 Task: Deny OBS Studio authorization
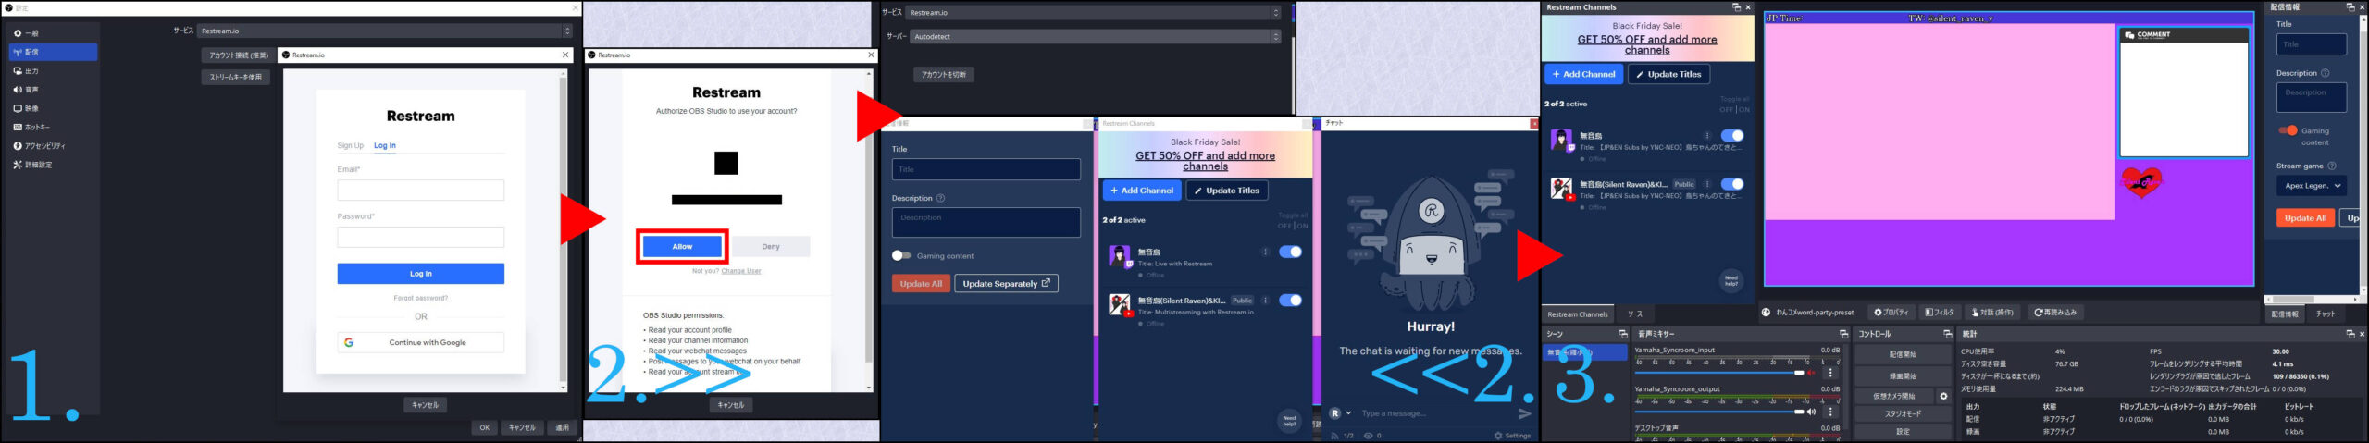click(771, 247)
